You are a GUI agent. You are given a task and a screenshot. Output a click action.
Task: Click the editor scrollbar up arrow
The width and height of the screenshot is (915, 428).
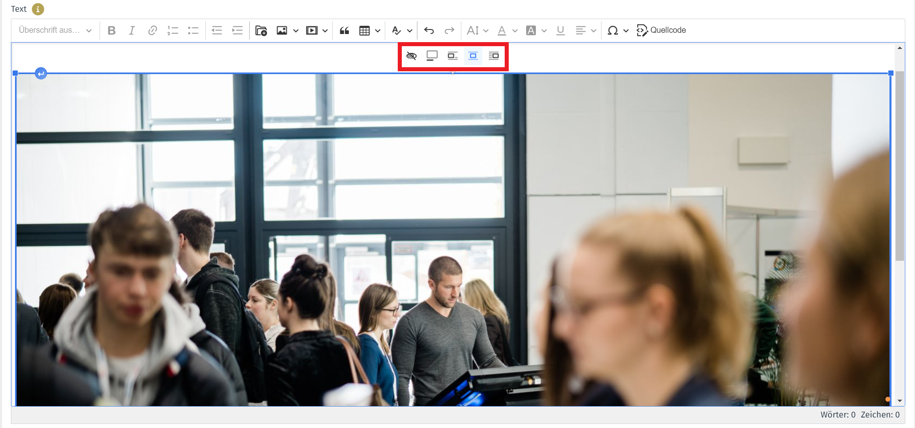point(900,48)
